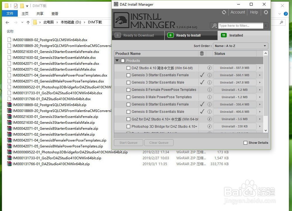Open info for GoZ for DAZ Studio

(x=209, y=119)
